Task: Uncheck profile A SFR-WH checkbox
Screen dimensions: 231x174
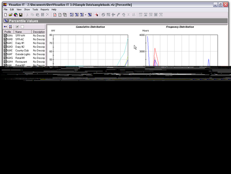Action: tap(6, 35)
